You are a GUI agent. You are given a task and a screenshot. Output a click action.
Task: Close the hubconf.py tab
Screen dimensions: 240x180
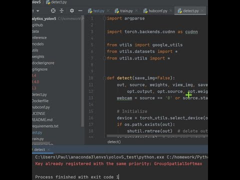click(170, 11)
